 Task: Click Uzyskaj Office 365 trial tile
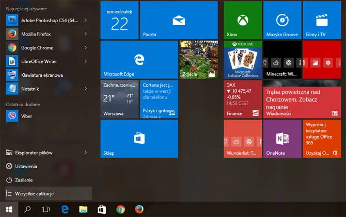[x=322, y=139]
